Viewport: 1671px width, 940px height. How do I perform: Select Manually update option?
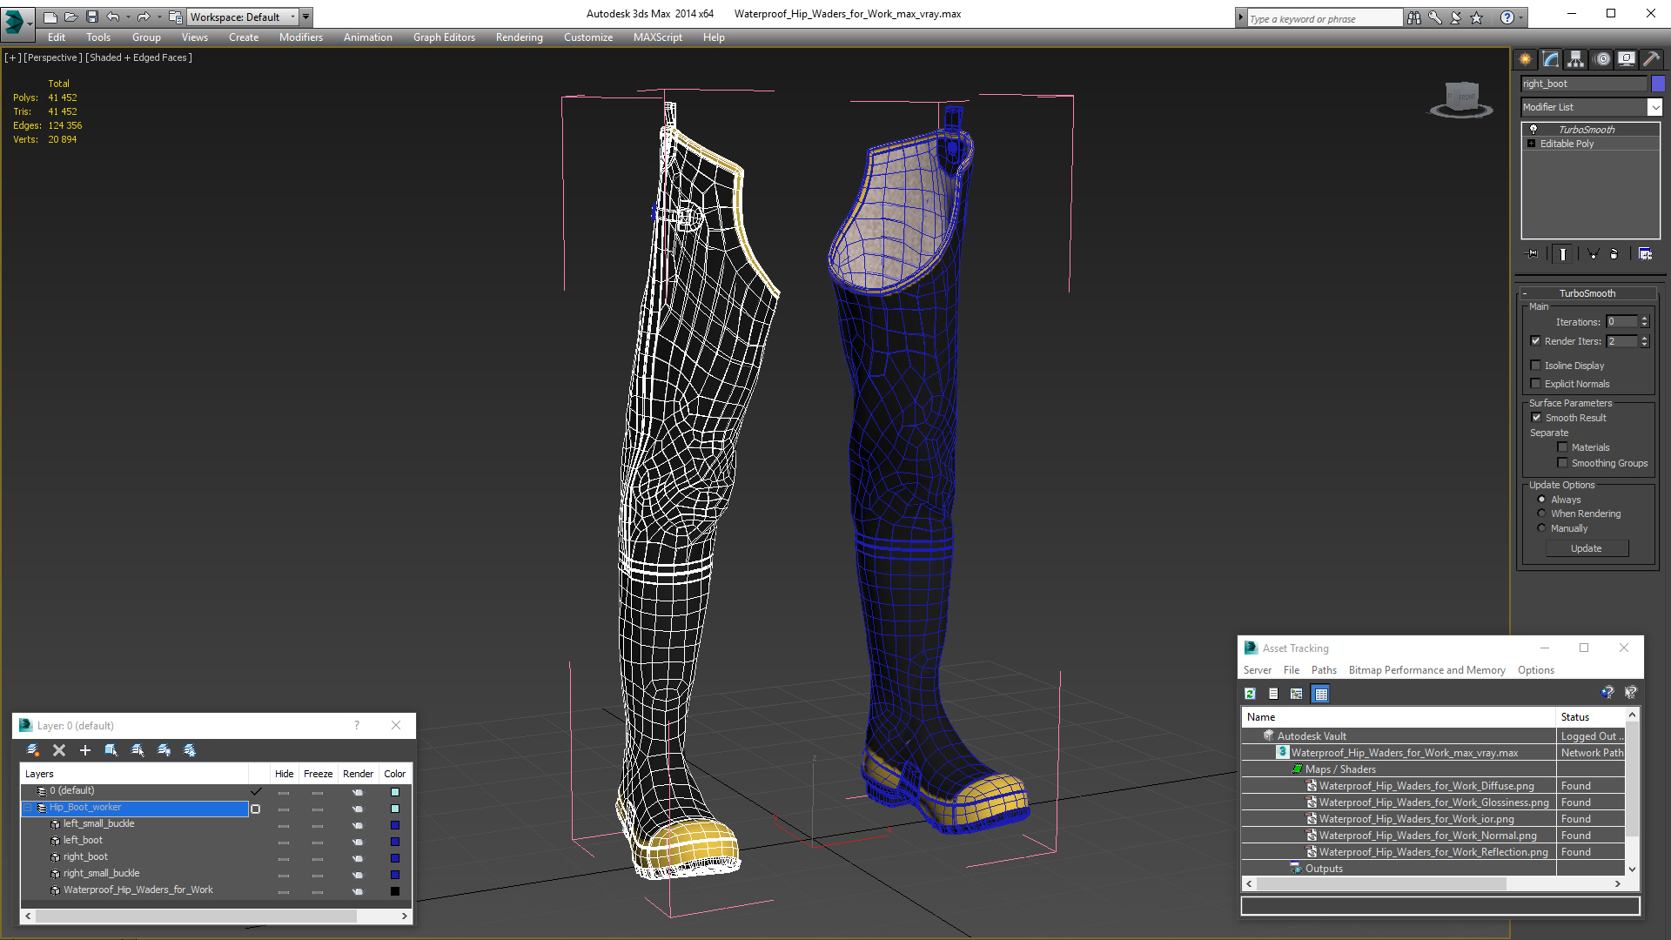coord(1542,528)
